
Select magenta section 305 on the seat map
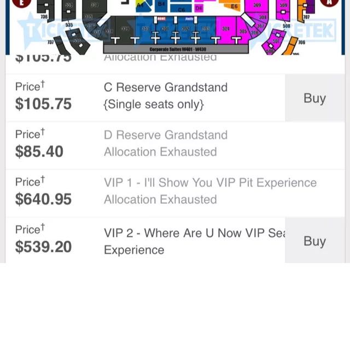tap(243, 31)
